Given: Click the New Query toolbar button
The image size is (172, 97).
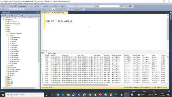Looking at the screenshot, I should pyautogui.click(x=21, y=6).
